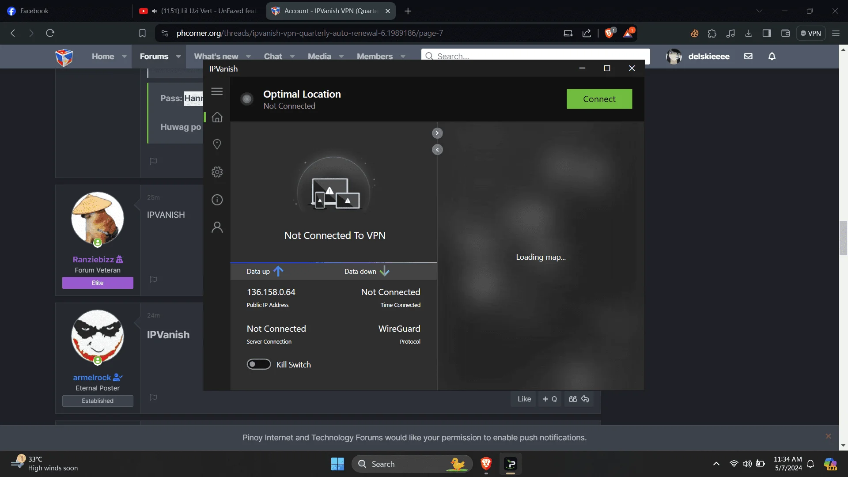Toggle the Kill Switch
The height and width of the screenshot is (477, 848).
point(259,364)
